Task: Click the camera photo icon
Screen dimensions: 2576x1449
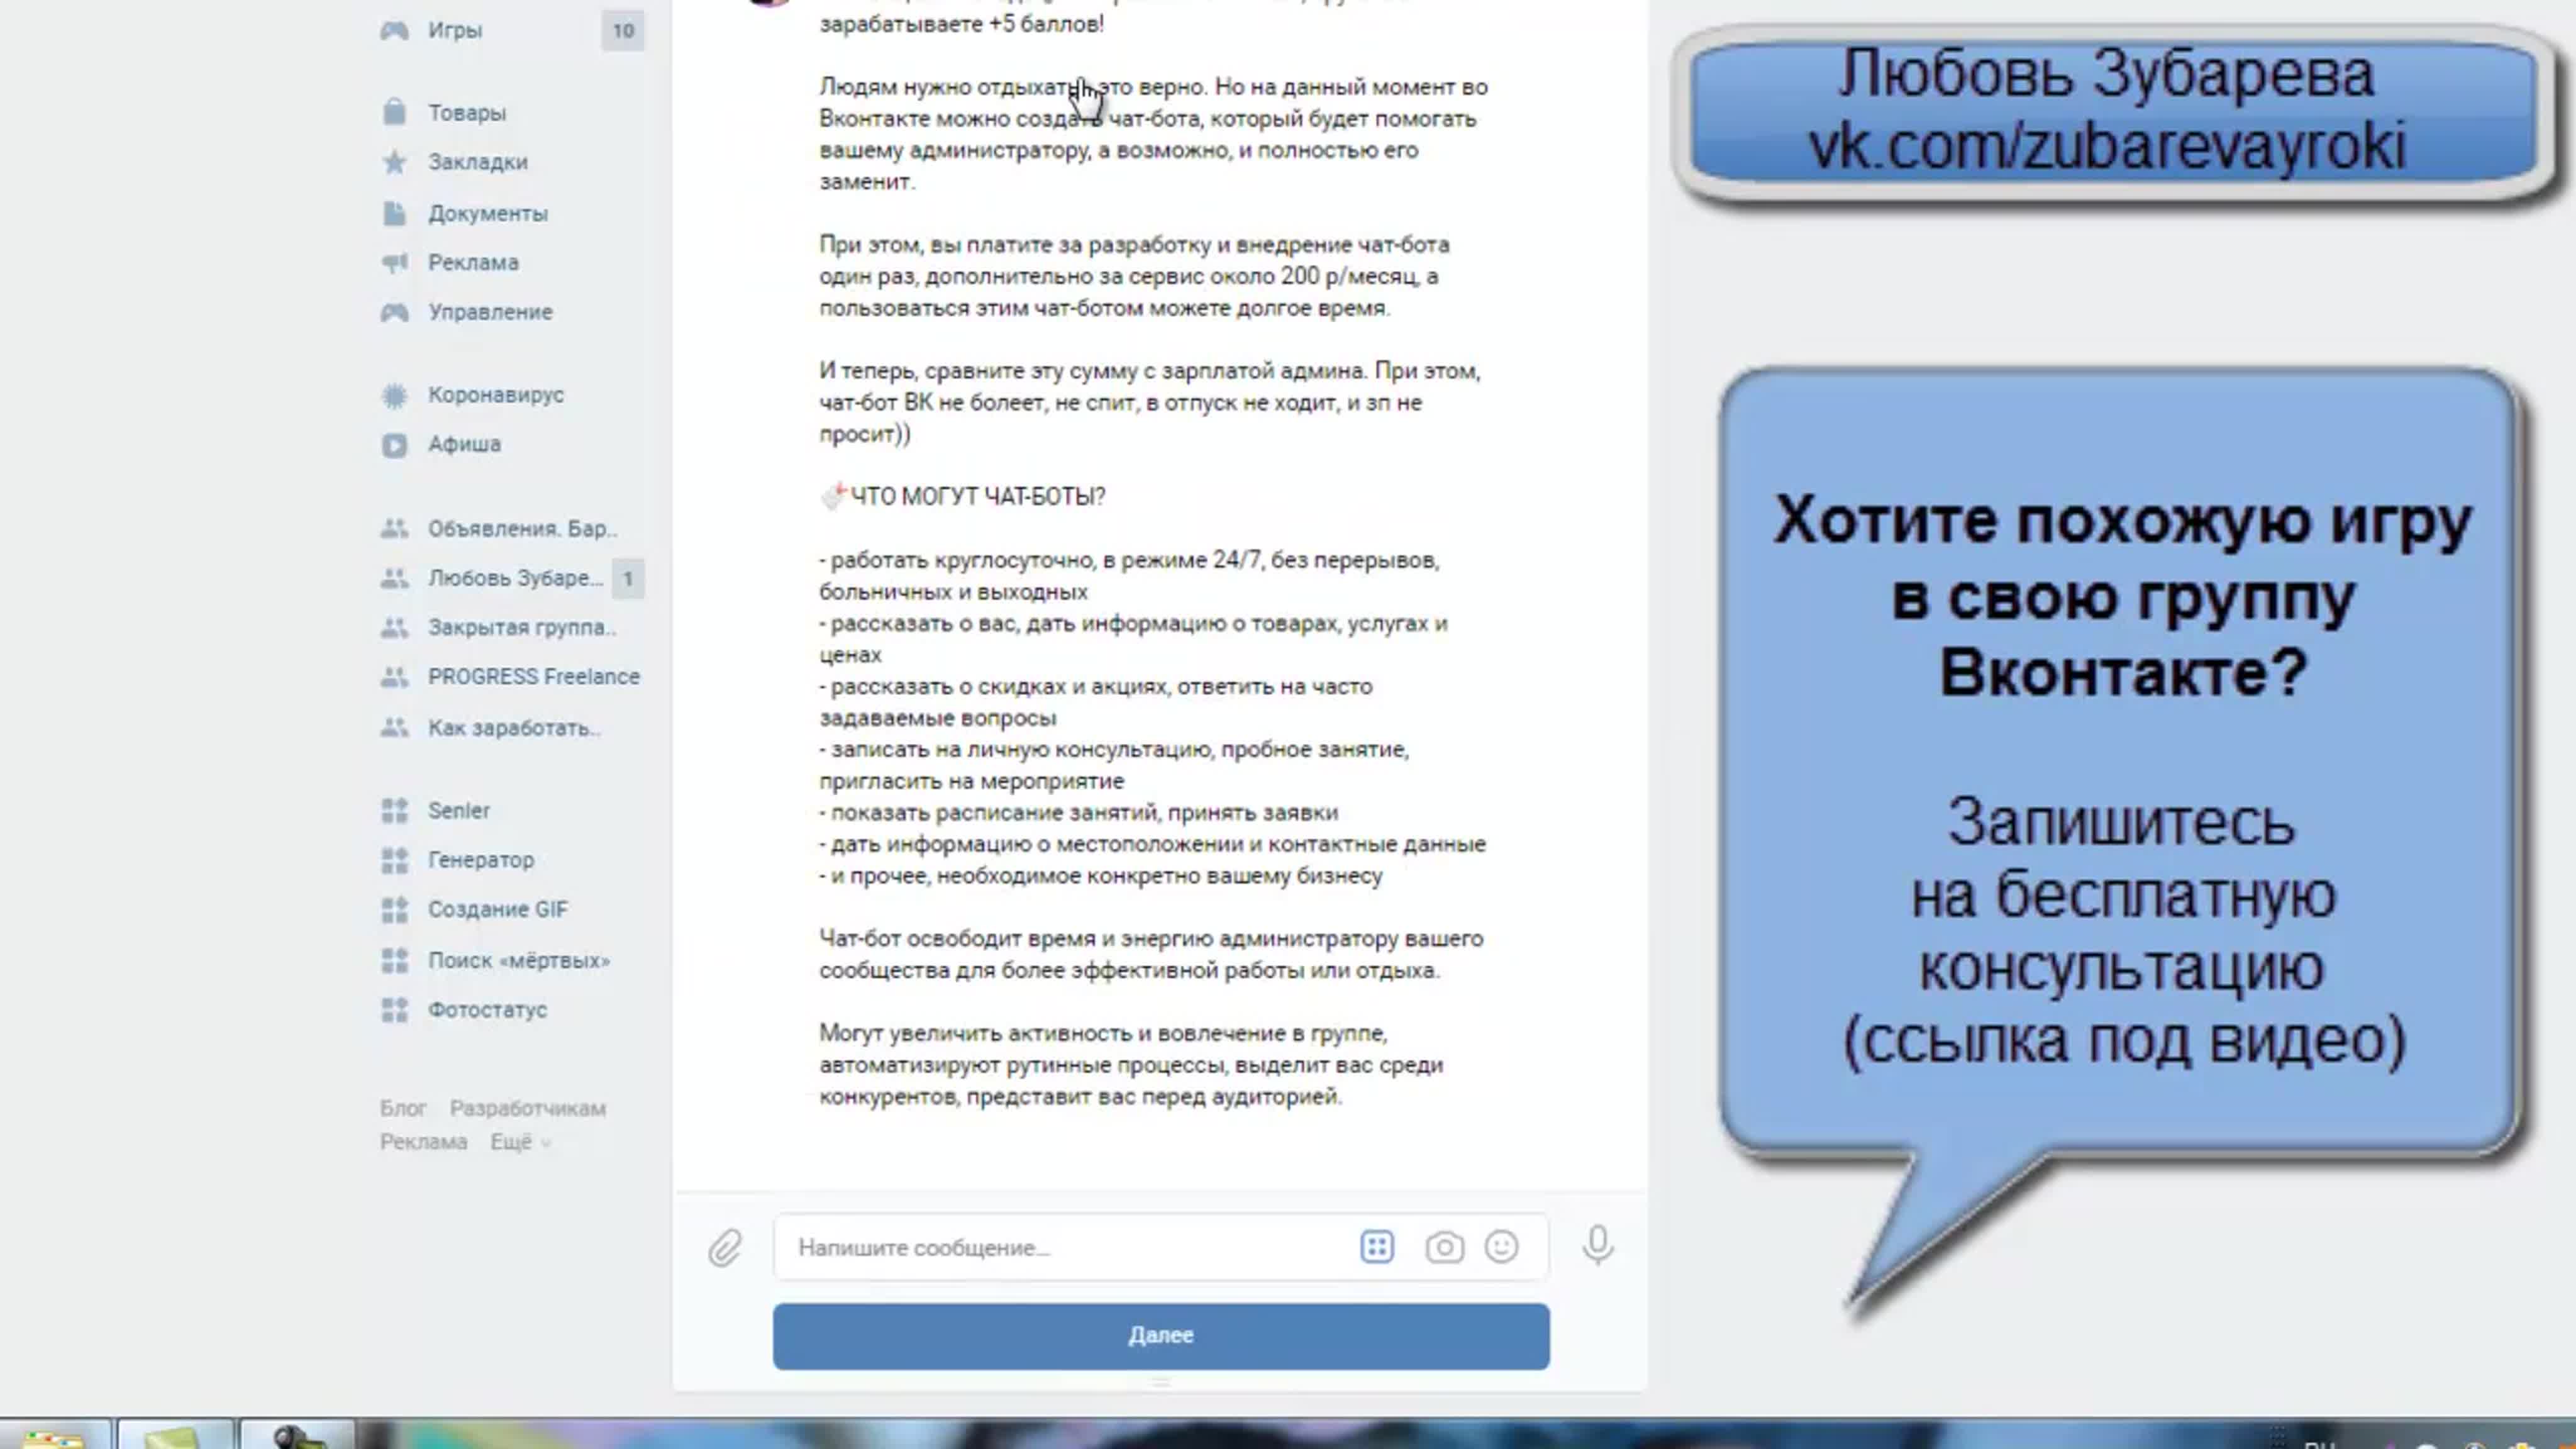Action: coord(1444,1247)
